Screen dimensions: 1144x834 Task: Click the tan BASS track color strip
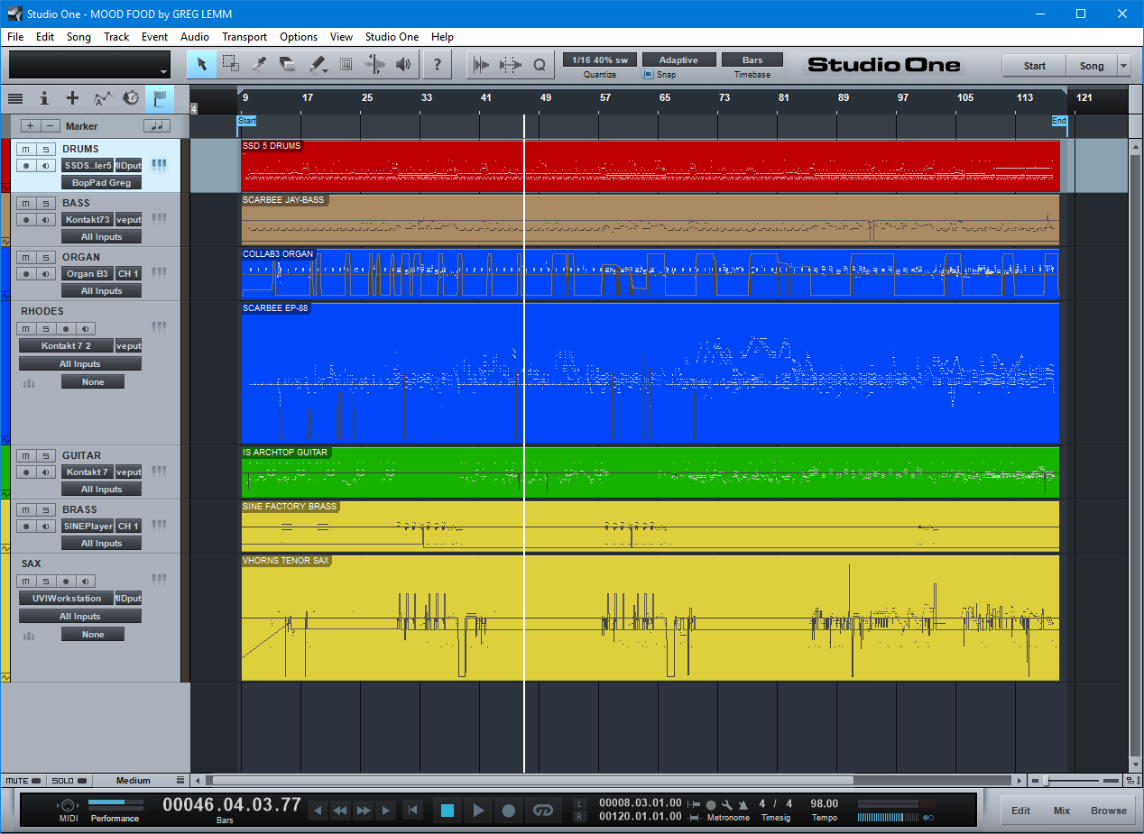5,220
